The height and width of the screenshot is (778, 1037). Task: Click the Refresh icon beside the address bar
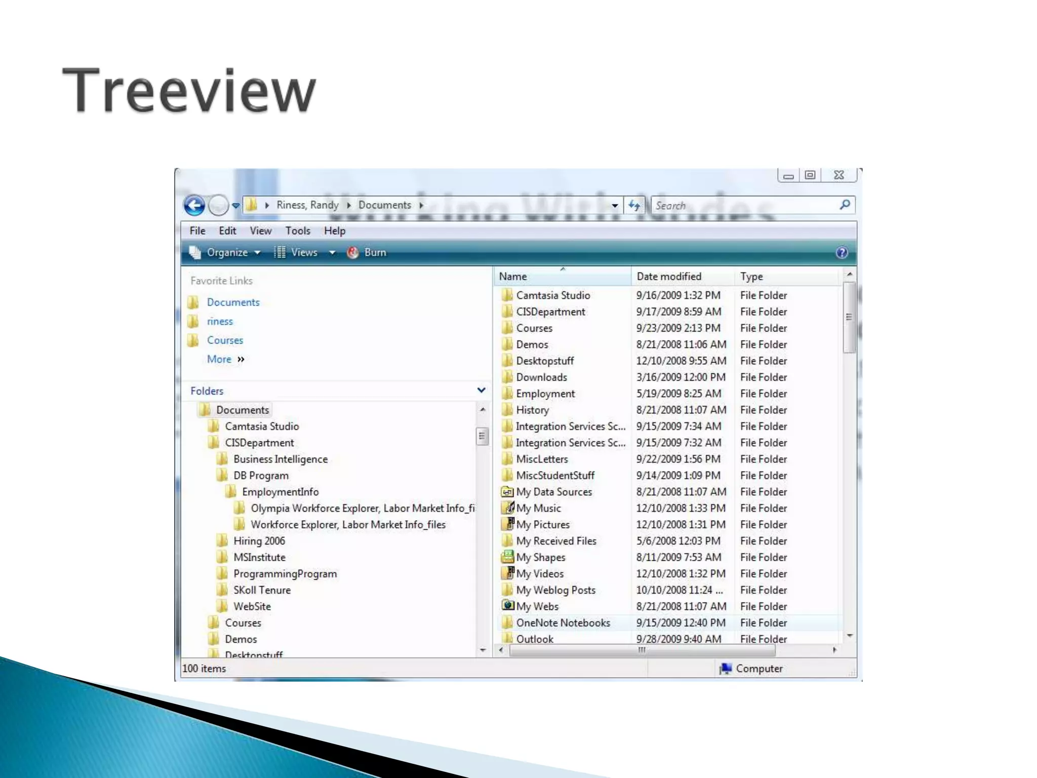coord(634,205)
